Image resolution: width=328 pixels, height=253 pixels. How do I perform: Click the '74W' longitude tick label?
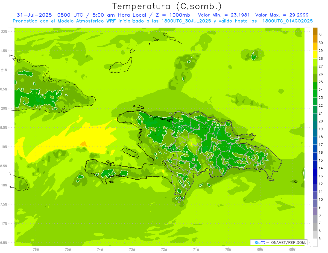(100, 249)
